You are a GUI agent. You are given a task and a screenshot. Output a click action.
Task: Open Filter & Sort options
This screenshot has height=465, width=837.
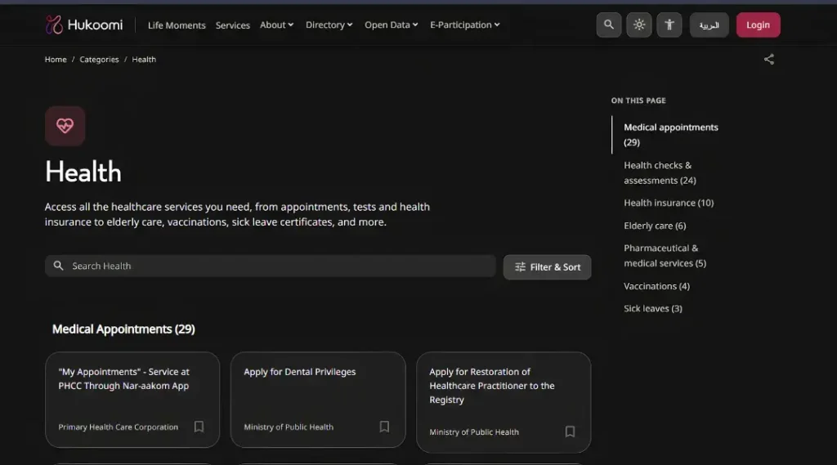tap(547, 267)
